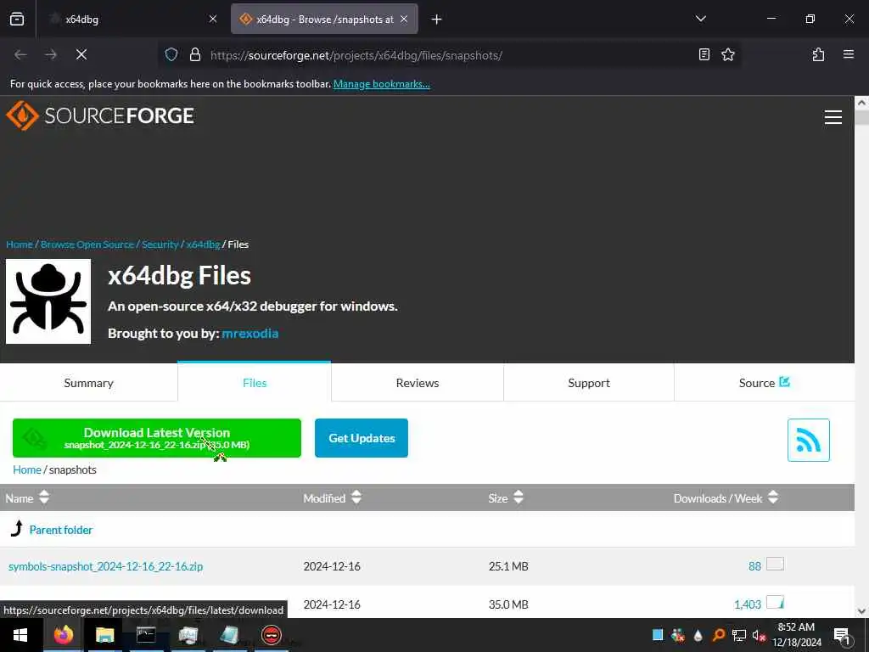Open the Support tab
This screenshot has width=869, height=652.
point(589,383)
